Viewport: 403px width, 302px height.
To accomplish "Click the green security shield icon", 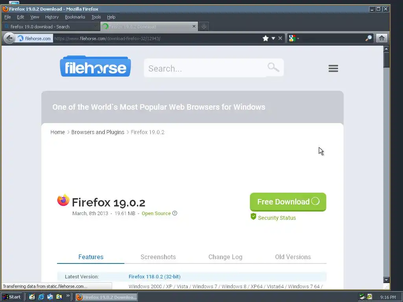I will pos(253,217).
